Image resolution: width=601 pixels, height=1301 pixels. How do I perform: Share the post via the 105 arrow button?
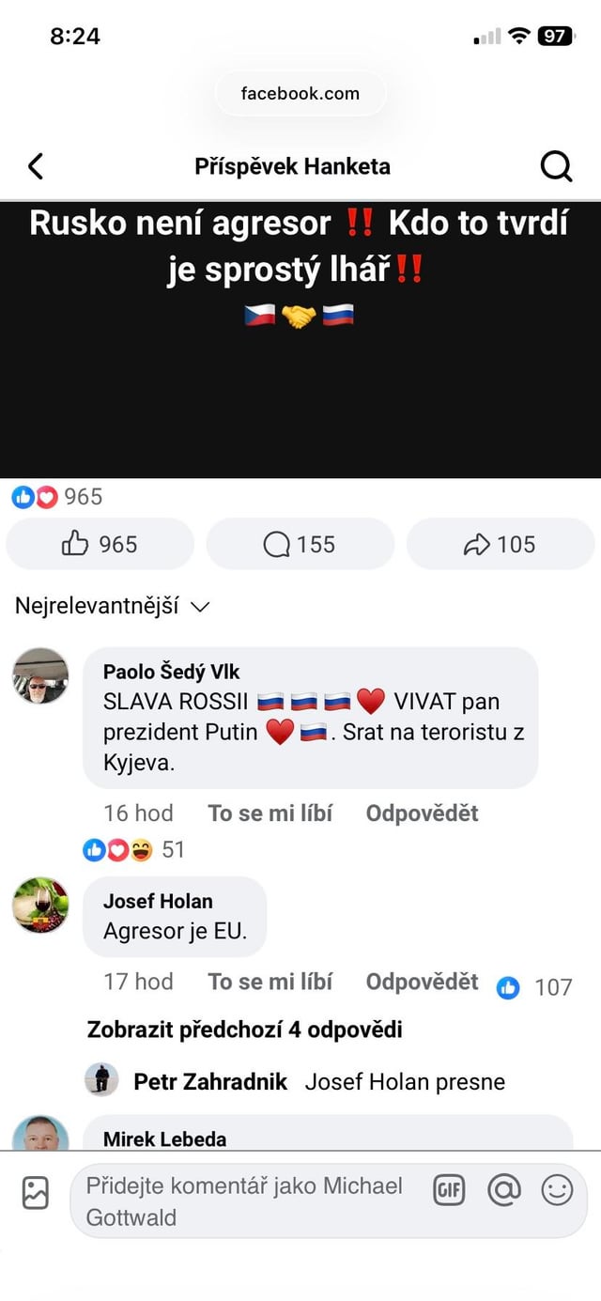tap(500, 544)
